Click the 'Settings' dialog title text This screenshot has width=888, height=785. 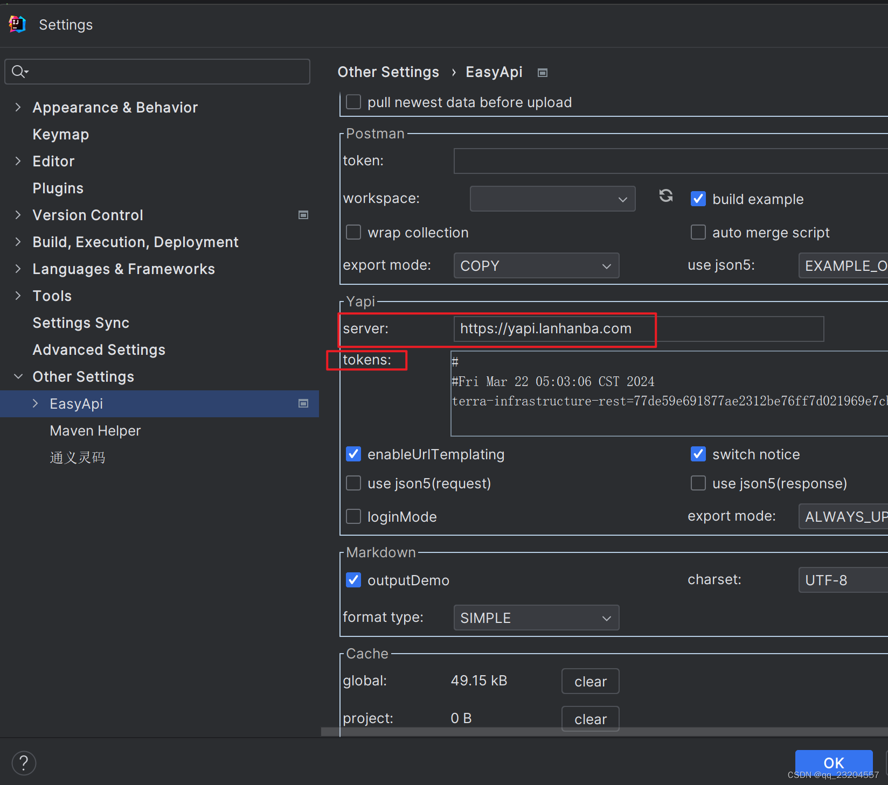[66, 25]
